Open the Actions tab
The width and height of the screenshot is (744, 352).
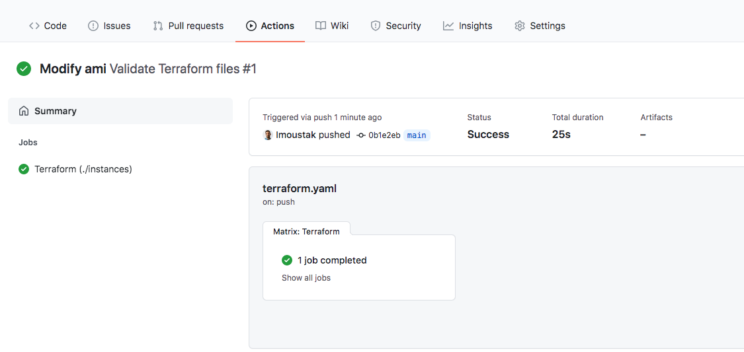270,26
